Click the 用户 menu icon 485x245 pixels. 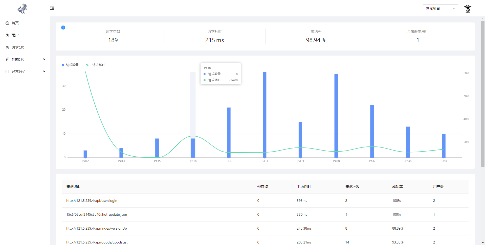pyautogui.click(x=7, y=35)
